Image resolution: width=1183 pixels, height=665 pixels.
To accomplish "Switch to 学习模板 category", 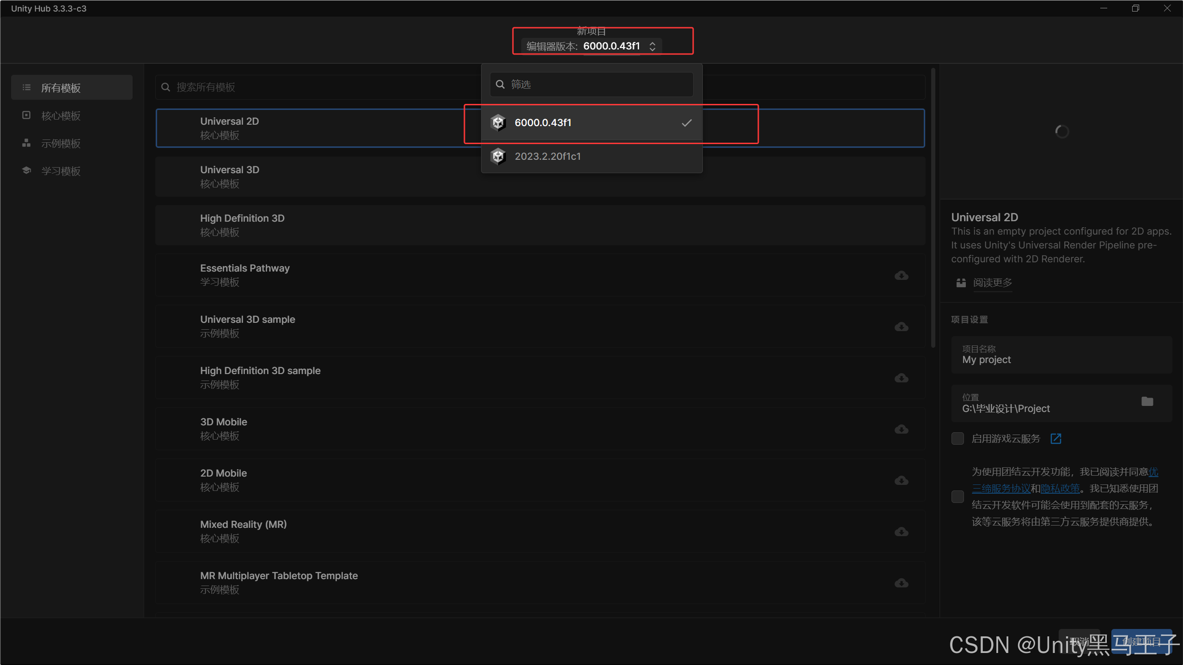I will click(x=61, y=171).
